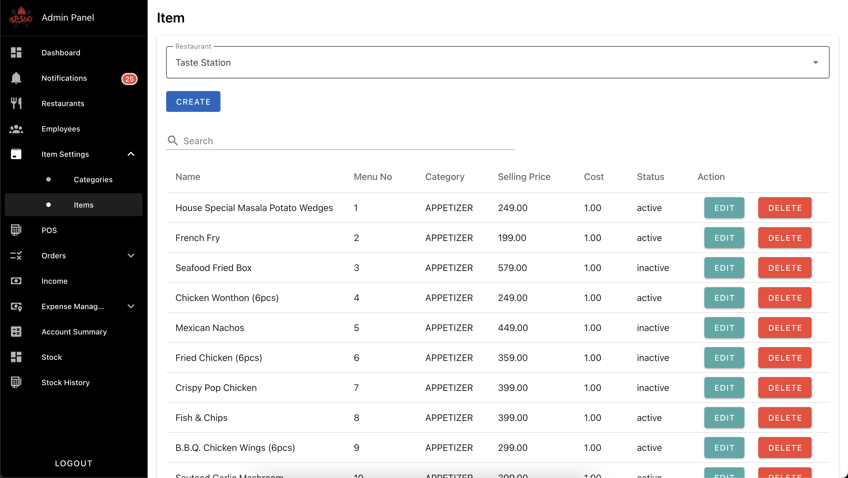Screen dimensions: 848x478
Task: Click the Income cash icon
Action: (16, 281)
